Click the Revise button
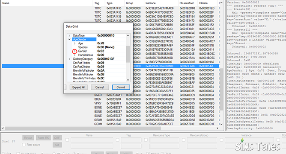The image size is (286, 154). tap(28, 138)
